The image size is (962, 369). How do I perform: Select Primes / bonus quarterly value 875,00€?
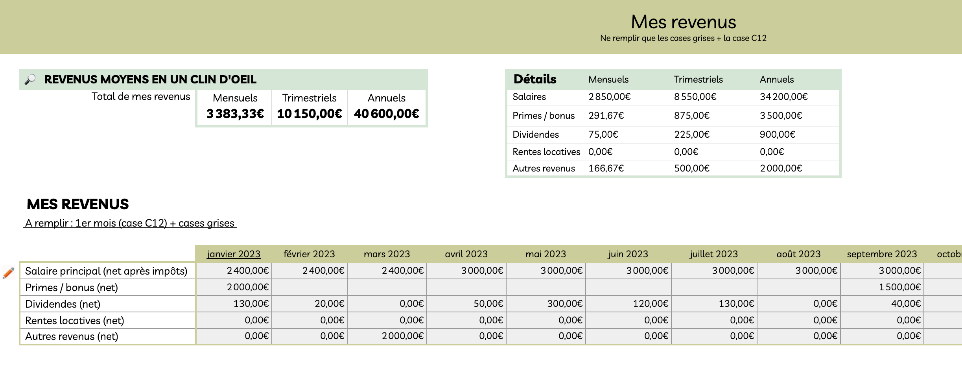click(692, 116)
